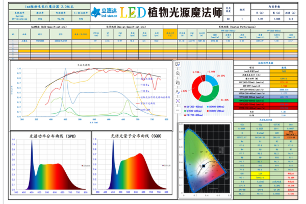Screen dimensions: 306x204
Task: Select the CIE chromaticity diagram
Action: click(205, 160)
